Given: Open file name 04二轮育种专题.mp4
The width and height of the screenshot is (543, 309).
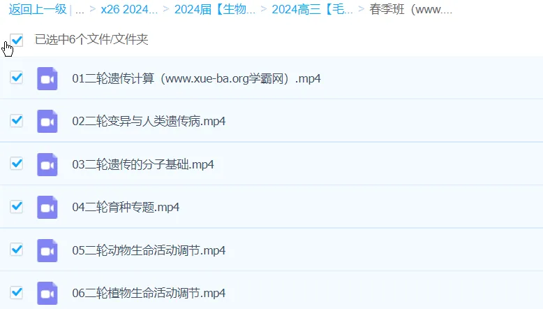Looking at the screenshot, I should point(126,208).
